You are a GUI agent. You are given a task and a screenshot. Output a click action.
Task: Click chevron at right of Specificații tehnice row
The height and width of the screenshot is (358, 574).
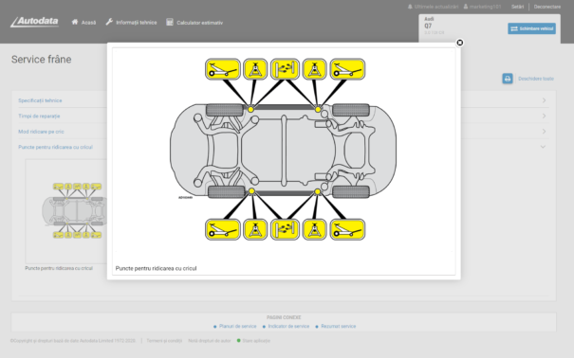coord(544,100)
